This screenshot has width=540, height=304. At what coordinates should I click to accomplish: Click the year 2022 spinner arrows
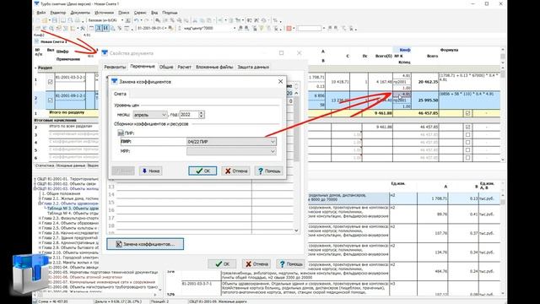pos(202,115)
